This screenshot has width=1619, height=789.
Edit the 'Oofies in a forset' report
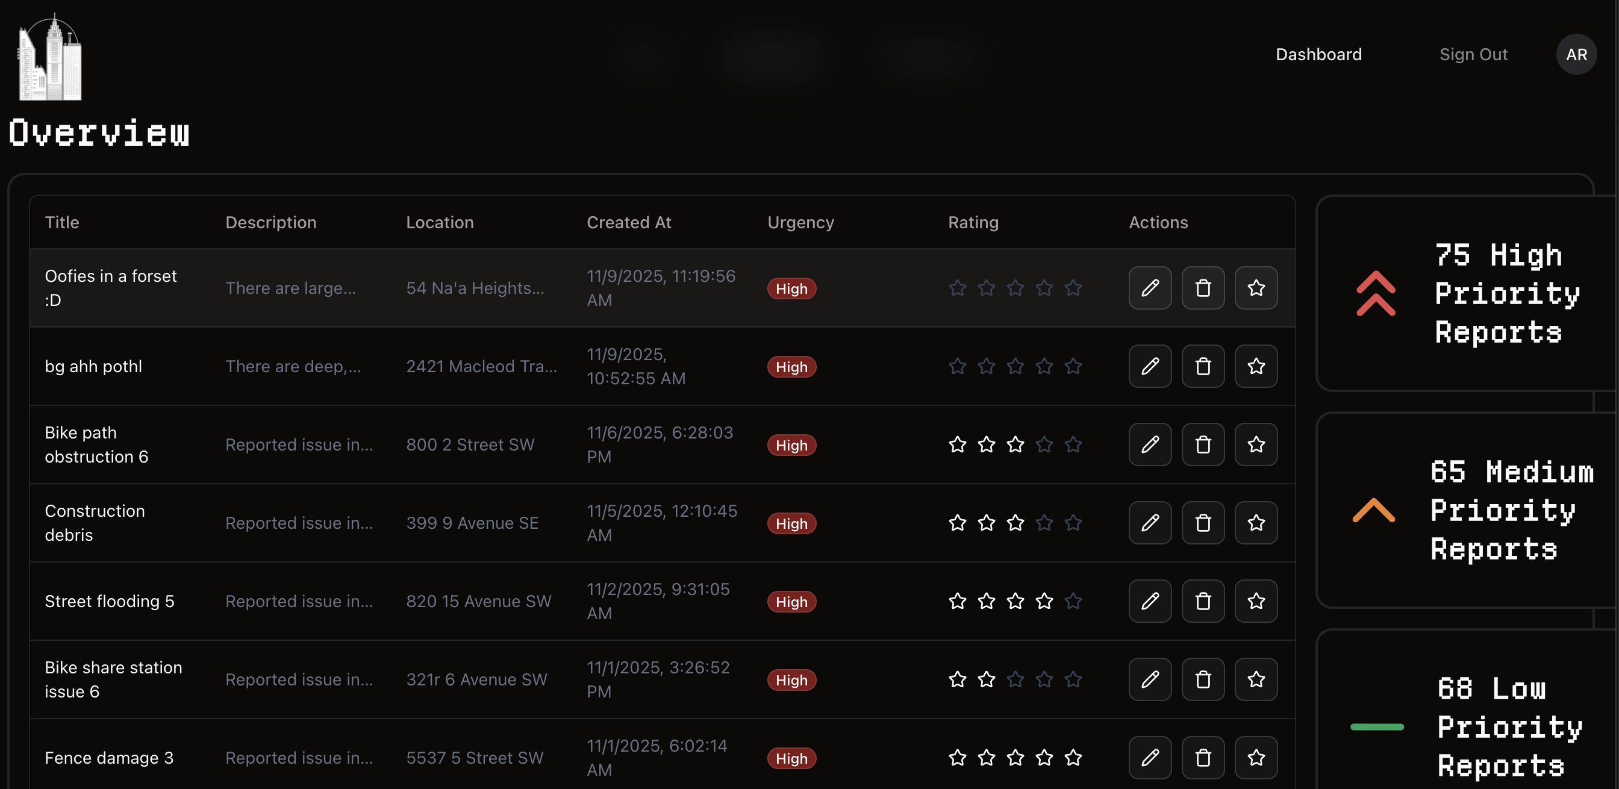pyautogui.click(x=1150, y=288)
